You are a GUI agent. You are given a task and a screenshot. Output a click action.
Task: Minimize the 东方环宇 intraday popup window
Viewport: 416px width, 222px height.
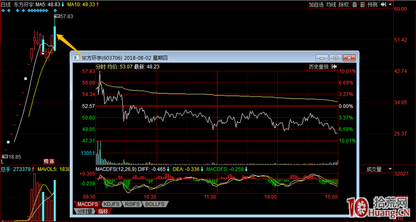click(x=322, y=58)
